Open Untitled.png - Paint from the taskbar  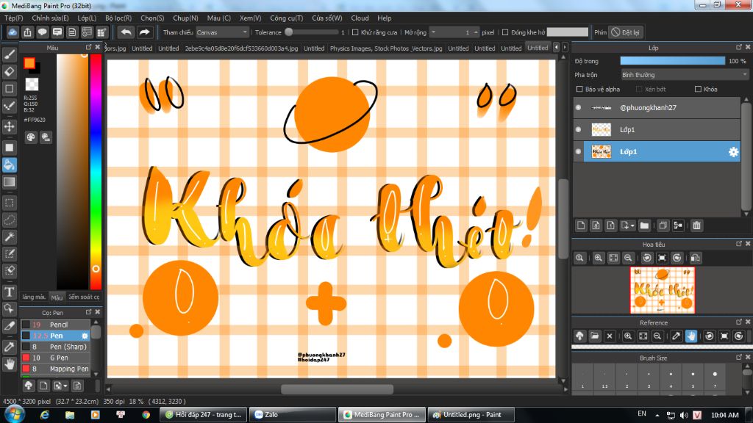point(471,414)
